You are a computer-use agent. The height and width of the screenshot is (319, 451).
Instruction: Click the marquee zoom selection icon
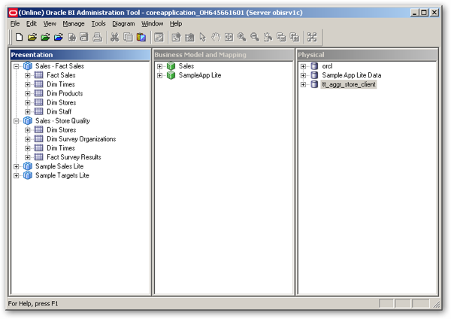pos(268,37)
